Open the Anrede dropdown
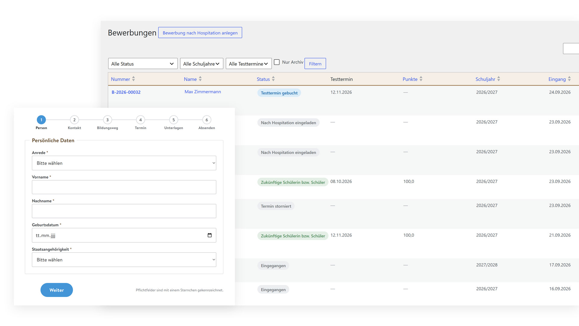Image resolution: width=579 pixels, height=326 pixels. 124,163
